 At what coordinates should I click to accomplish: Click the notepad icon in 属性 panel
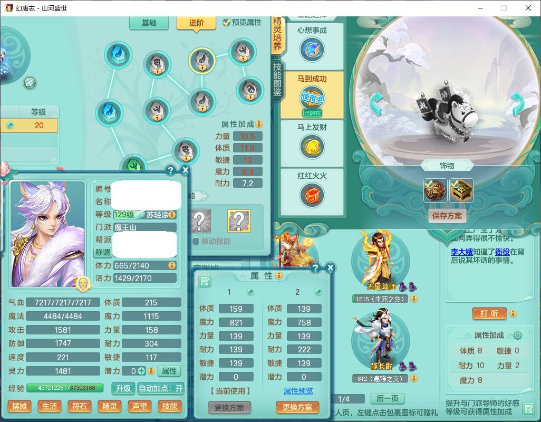205,281
